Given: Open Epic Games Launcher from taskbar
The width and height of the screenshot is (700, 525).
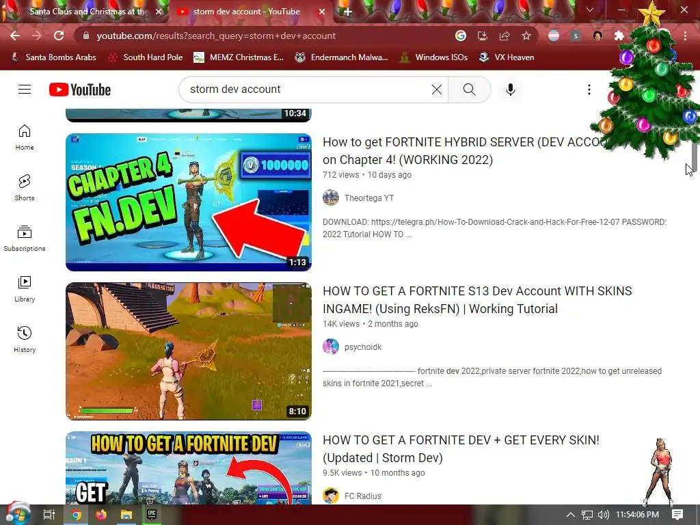Looking at the screenshot, I should (x=151, y=515).
